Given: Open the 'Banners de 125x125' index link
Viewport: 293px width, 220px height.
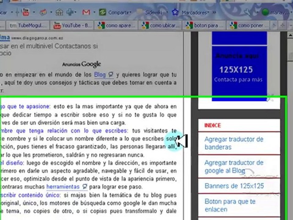Looking at the screenshot, I should pos(234,186).
